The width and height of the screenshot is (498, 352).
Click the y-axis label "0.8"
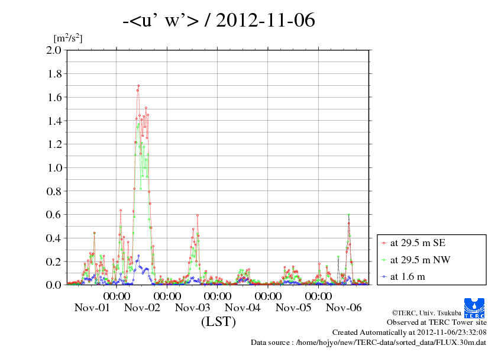pyautogui.click(x=54, y=191)
